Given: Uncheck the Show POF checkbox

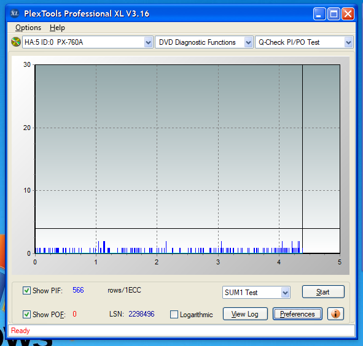Looking at the screenshot, I should point(26,314).
